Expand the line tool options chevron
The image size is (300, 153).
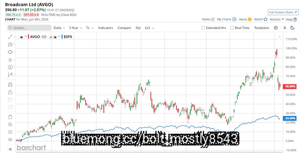tap(15, 37)
